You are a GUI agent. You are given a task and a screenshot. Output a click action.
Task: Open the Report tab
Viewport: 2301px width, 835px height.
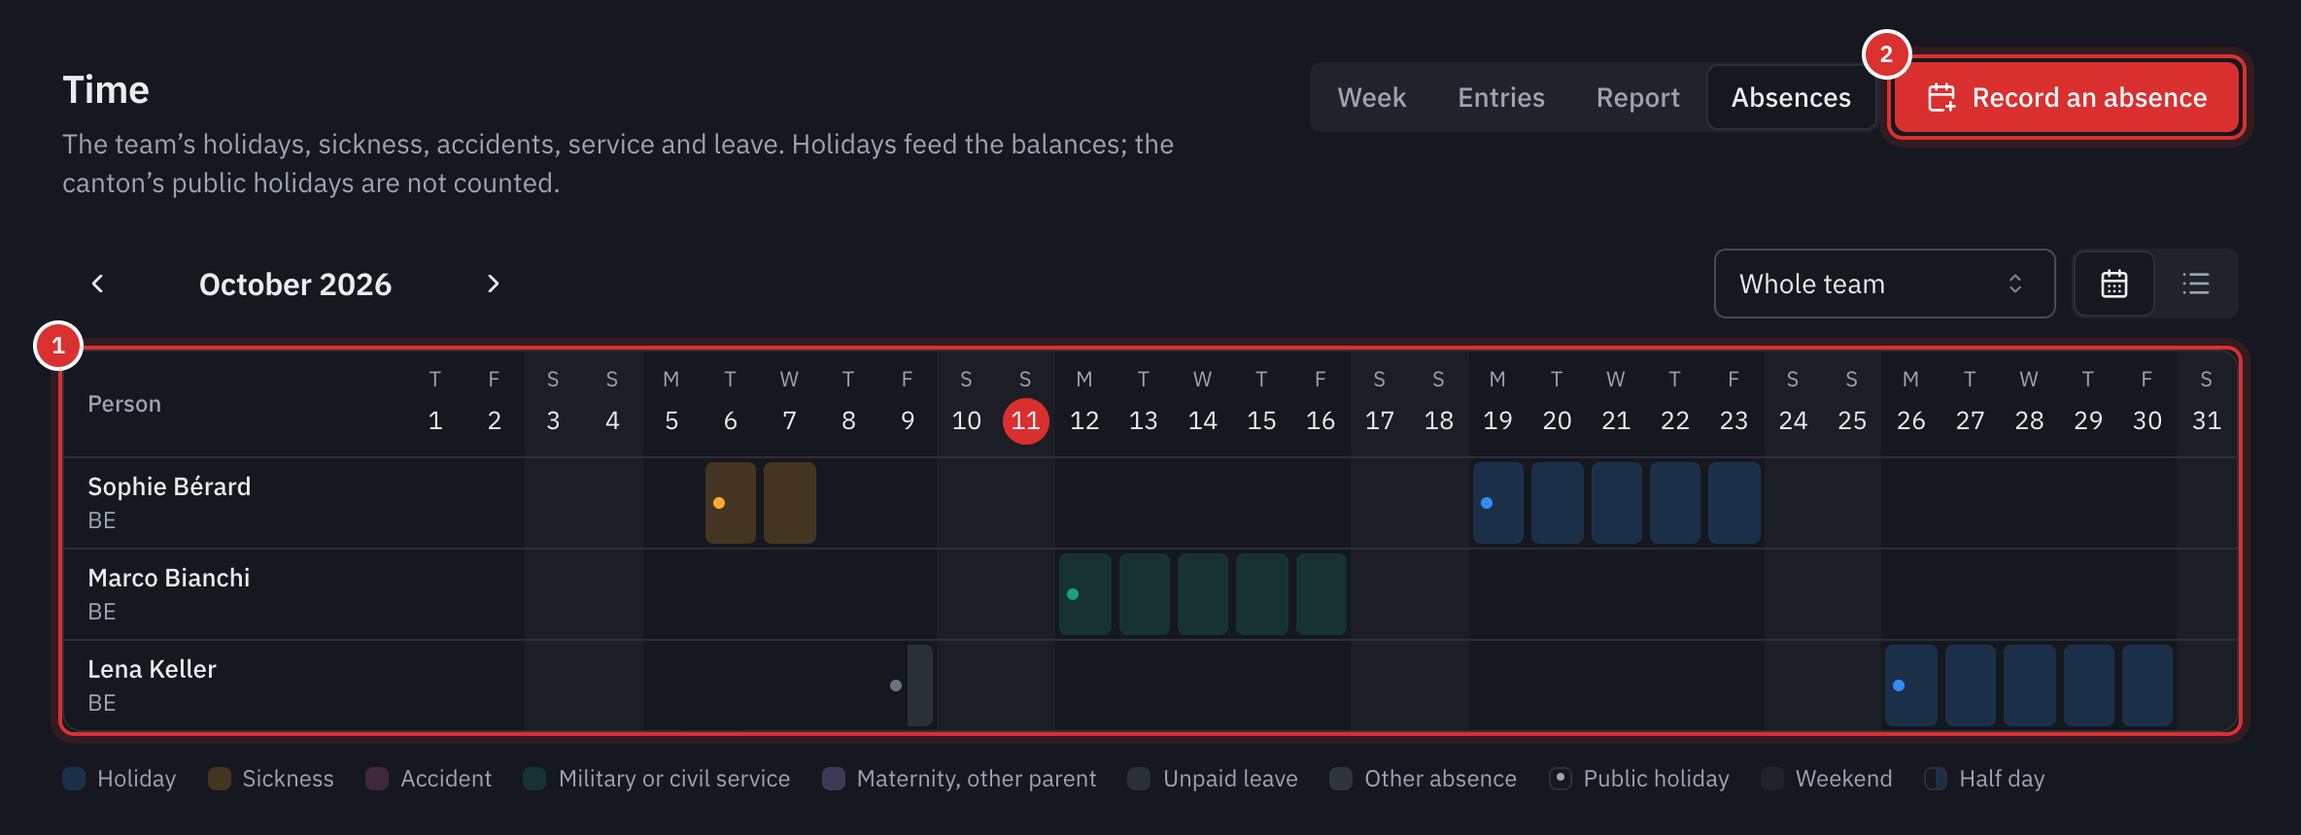(x=1637, y=97)
